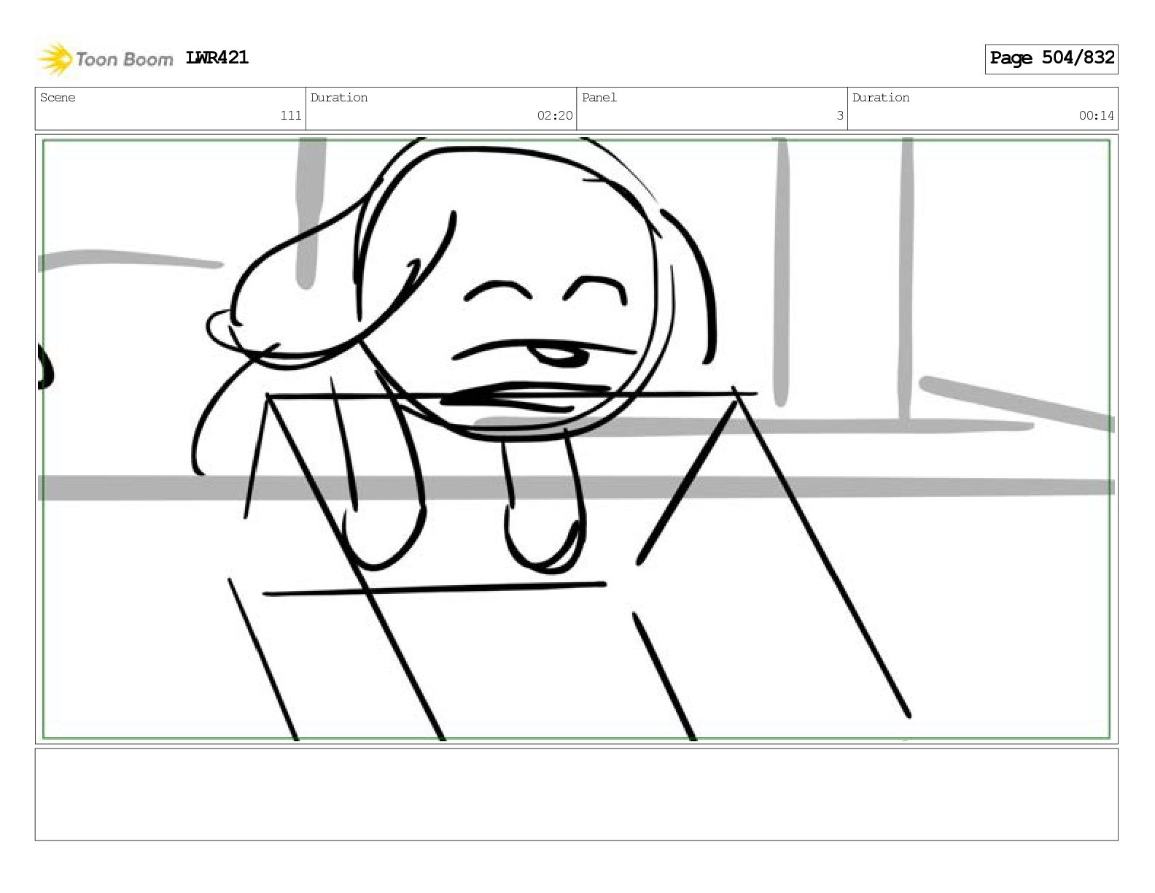Click the box top edge in sketch
This screenshot has width=1155, height=893.
tap(510, 395)
